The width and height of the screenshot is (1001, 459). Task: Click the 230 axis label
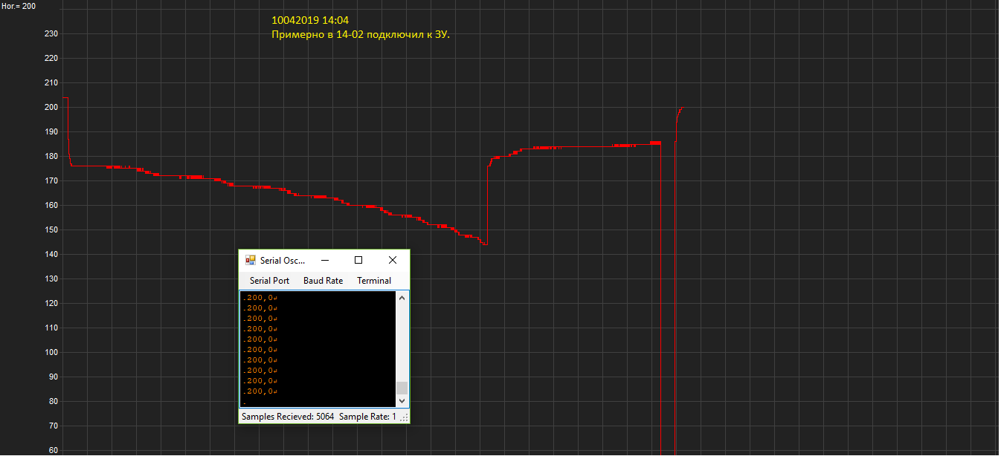coord(51,33)
